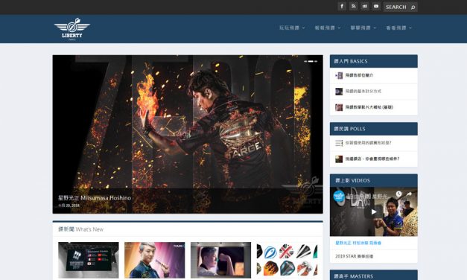Click the POLLS widget header
Screen dimensions: 467x280
coord(373,129)
